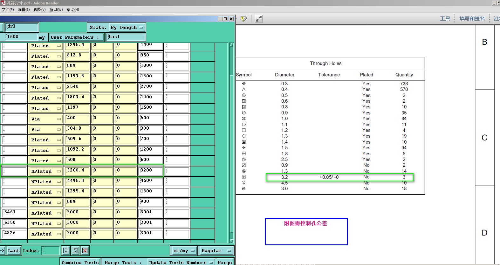Click the lightbulb icon next to Index field
Image resolution: width=500 pixels, height=265 pixels.
(x=66, y=250)
